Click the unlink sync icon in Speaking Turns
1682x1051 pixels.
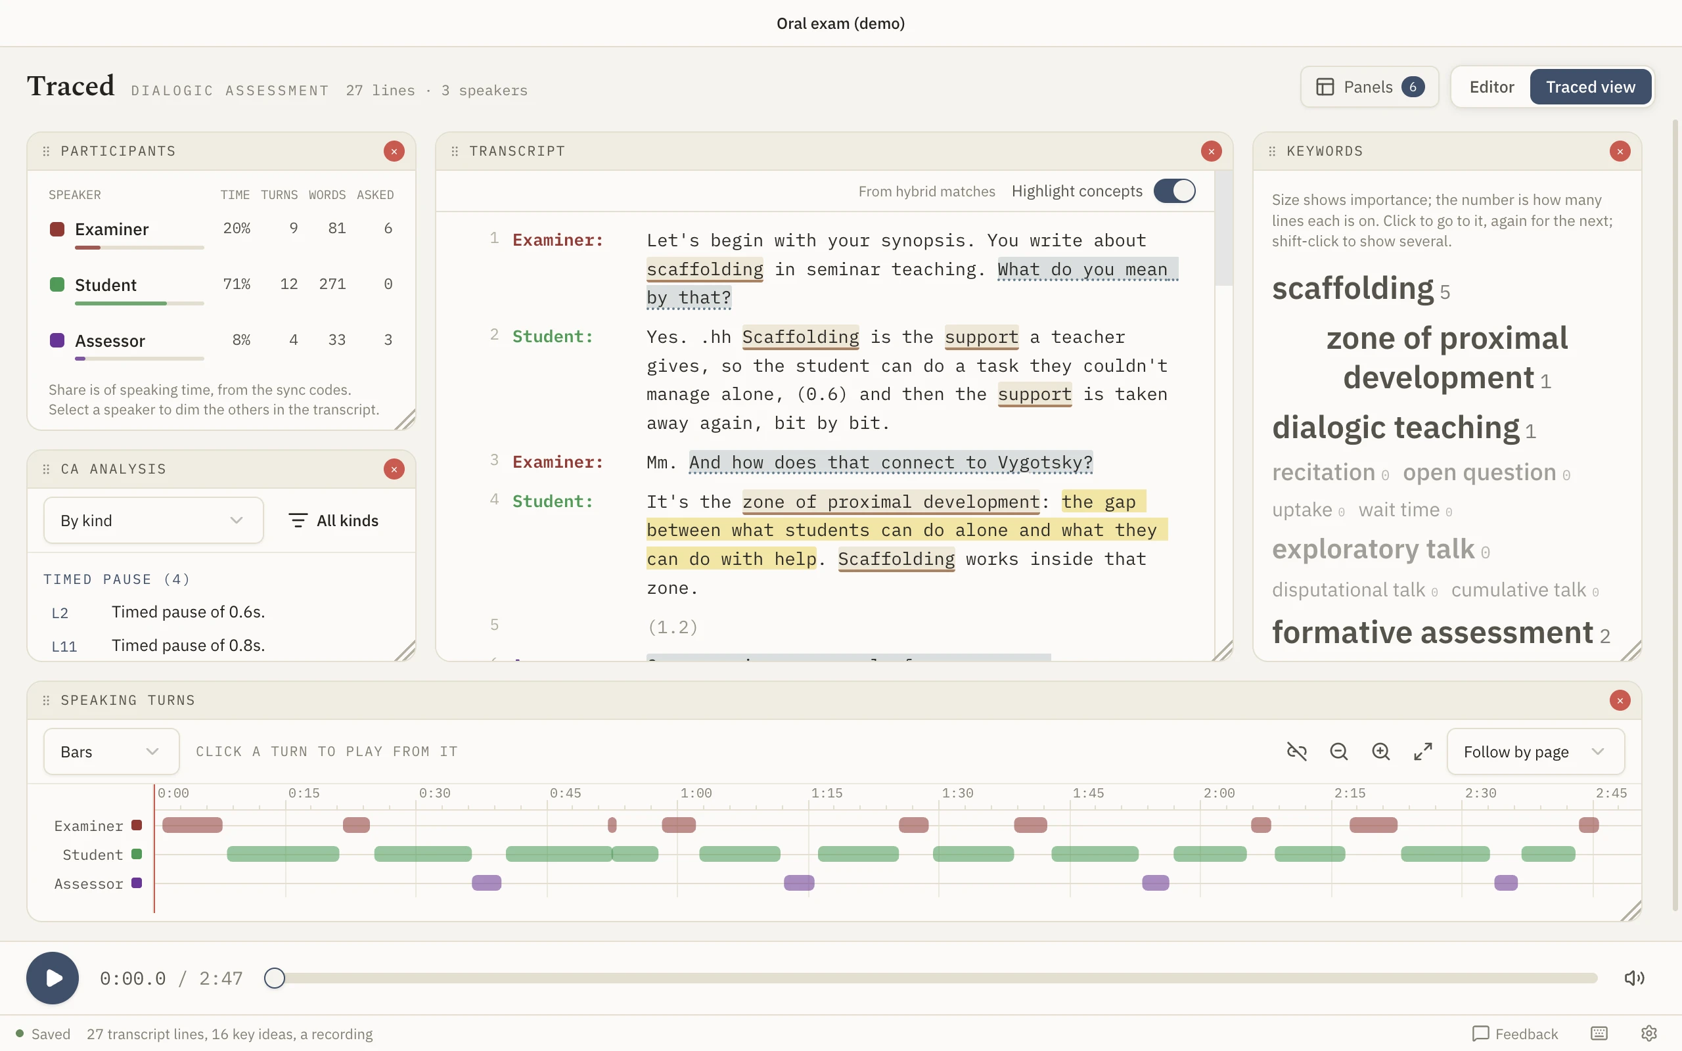(1297, 751)
